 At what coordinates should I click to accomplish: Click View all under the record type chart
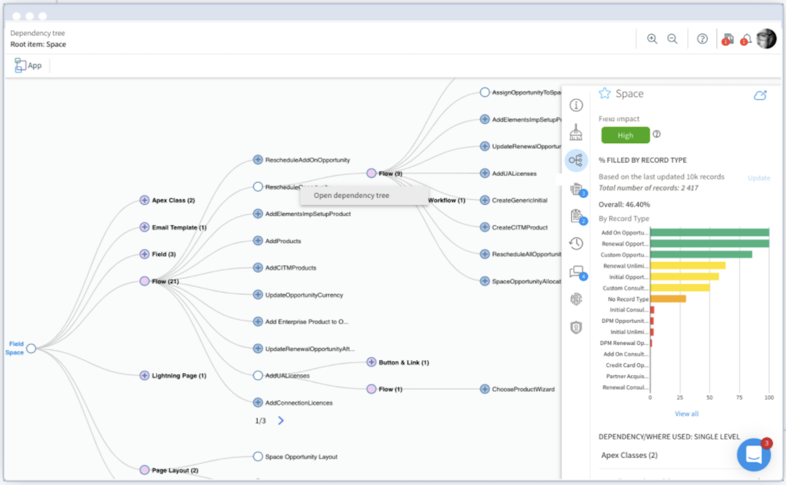pos(687,413)
